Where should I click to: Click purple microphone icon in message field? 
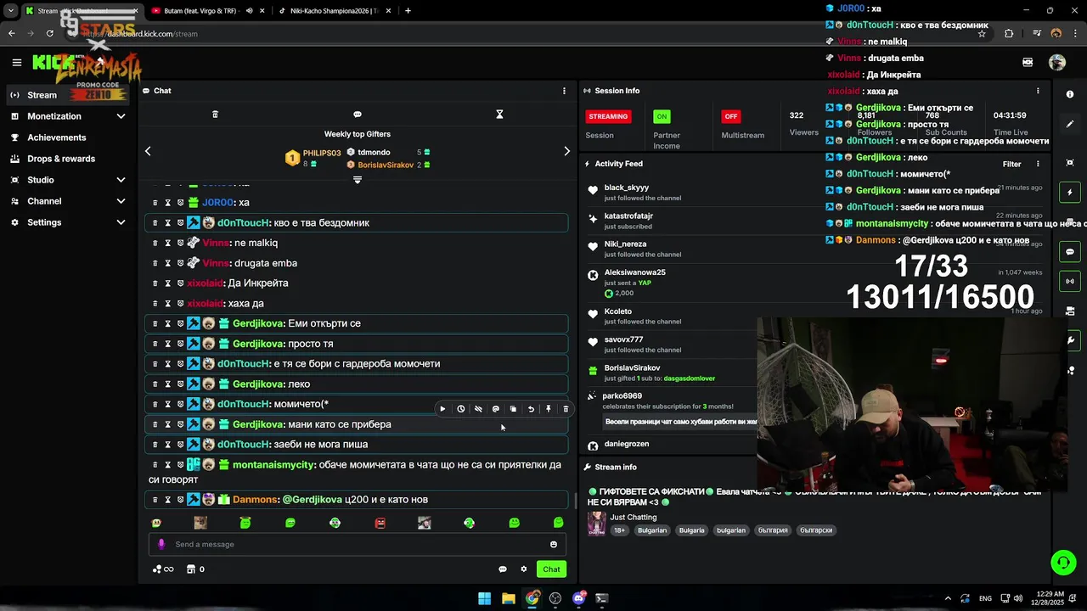coord(161,545)
